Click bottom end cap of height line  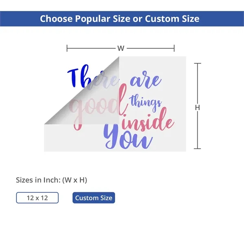(198, 149)
